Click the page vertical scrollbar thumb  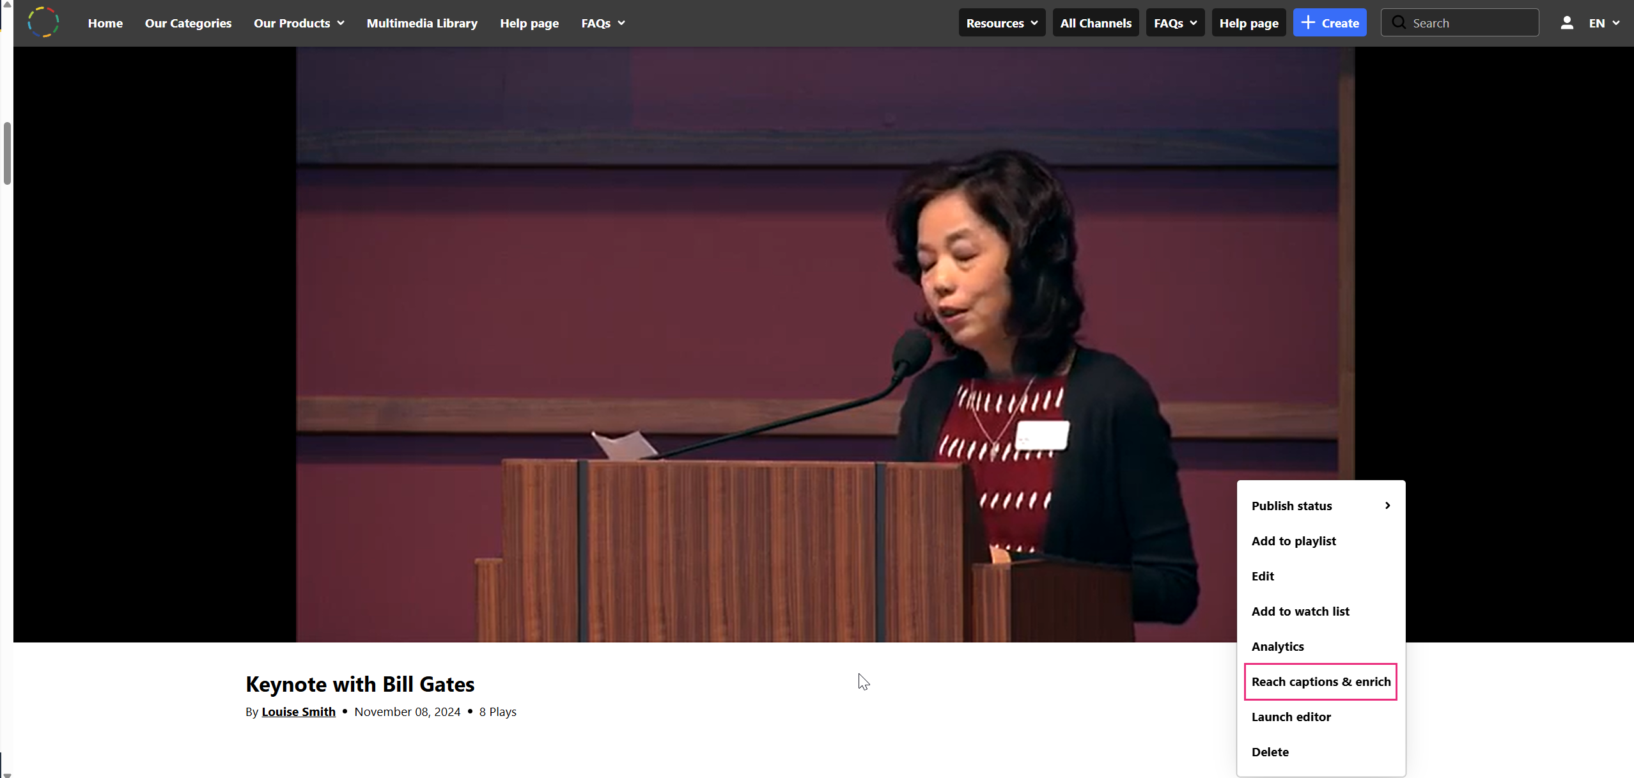coord(7,153)
